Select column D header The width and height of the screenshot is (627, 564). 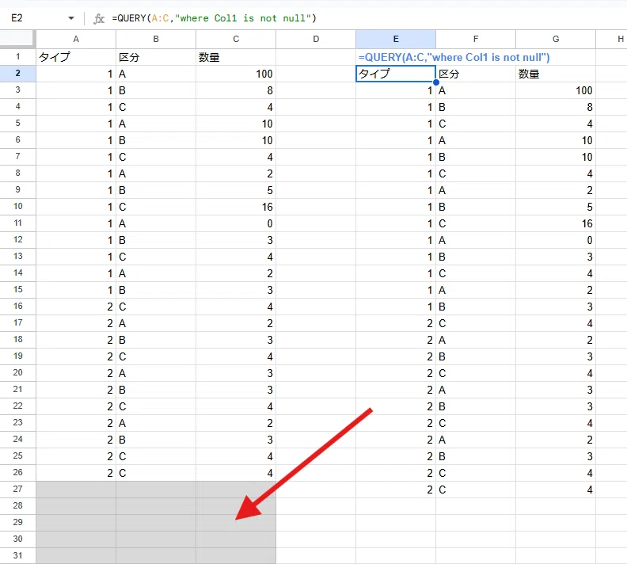(316, 39)
